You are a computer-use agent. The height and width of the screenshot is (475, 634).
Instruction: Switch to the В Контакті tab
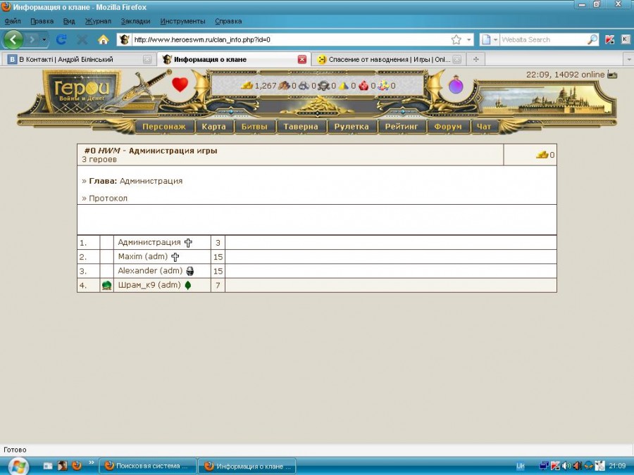tap(79, 59)
